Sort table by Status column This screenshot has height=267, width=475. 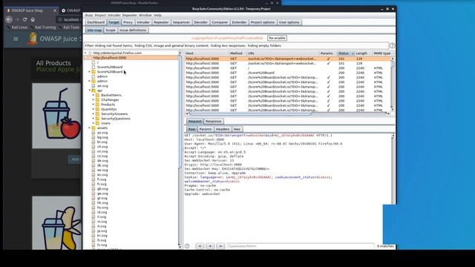click(346, 53)
